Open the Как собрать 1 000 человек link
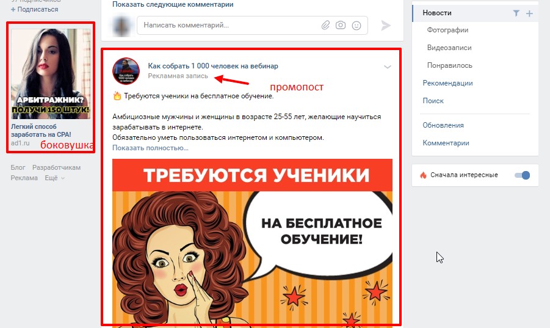This screenshot has width=550, height=328. click(213, 66)
